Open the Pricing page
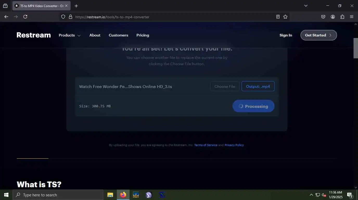This screenshot has width=358, height=200. (x=143, y=35)
